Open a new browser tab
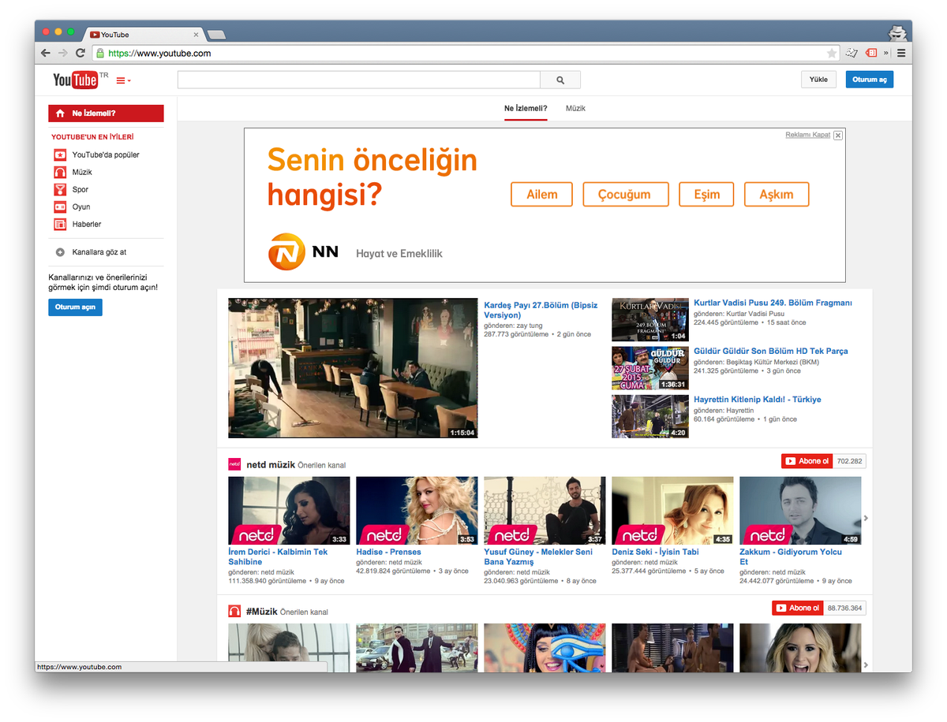This screenshot has height=722, width=947. [x=216, y=35]
